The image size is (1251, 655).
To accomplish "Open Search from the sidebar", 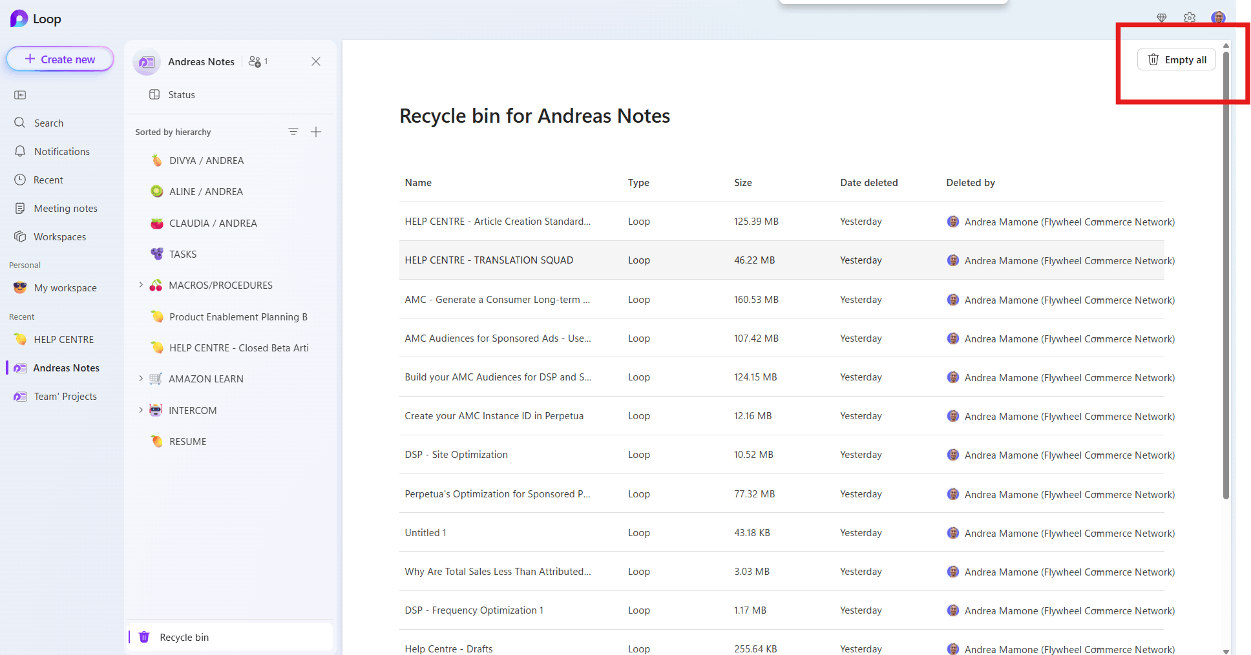I will [x=48, y=123].
